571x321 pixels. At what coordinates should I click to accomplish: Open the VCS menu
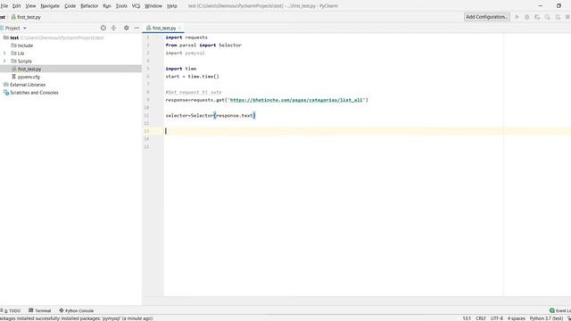coord(136,6)
